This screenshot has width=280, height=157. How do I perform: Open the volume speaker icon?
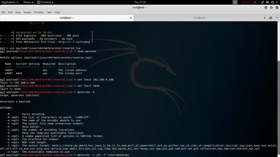tap(267, 2)
